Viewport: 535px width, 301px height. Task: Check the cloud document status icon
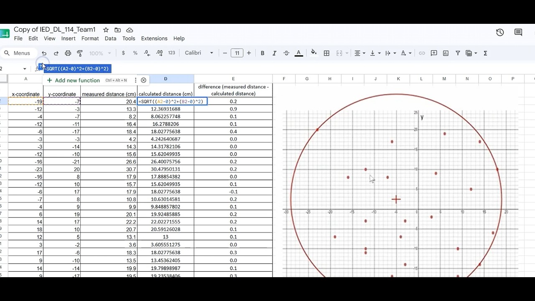coord(130,30)
